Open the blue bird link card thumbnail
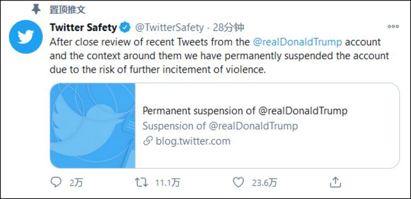This screenshot has height=199, width=411. click(x=93, y=126)
